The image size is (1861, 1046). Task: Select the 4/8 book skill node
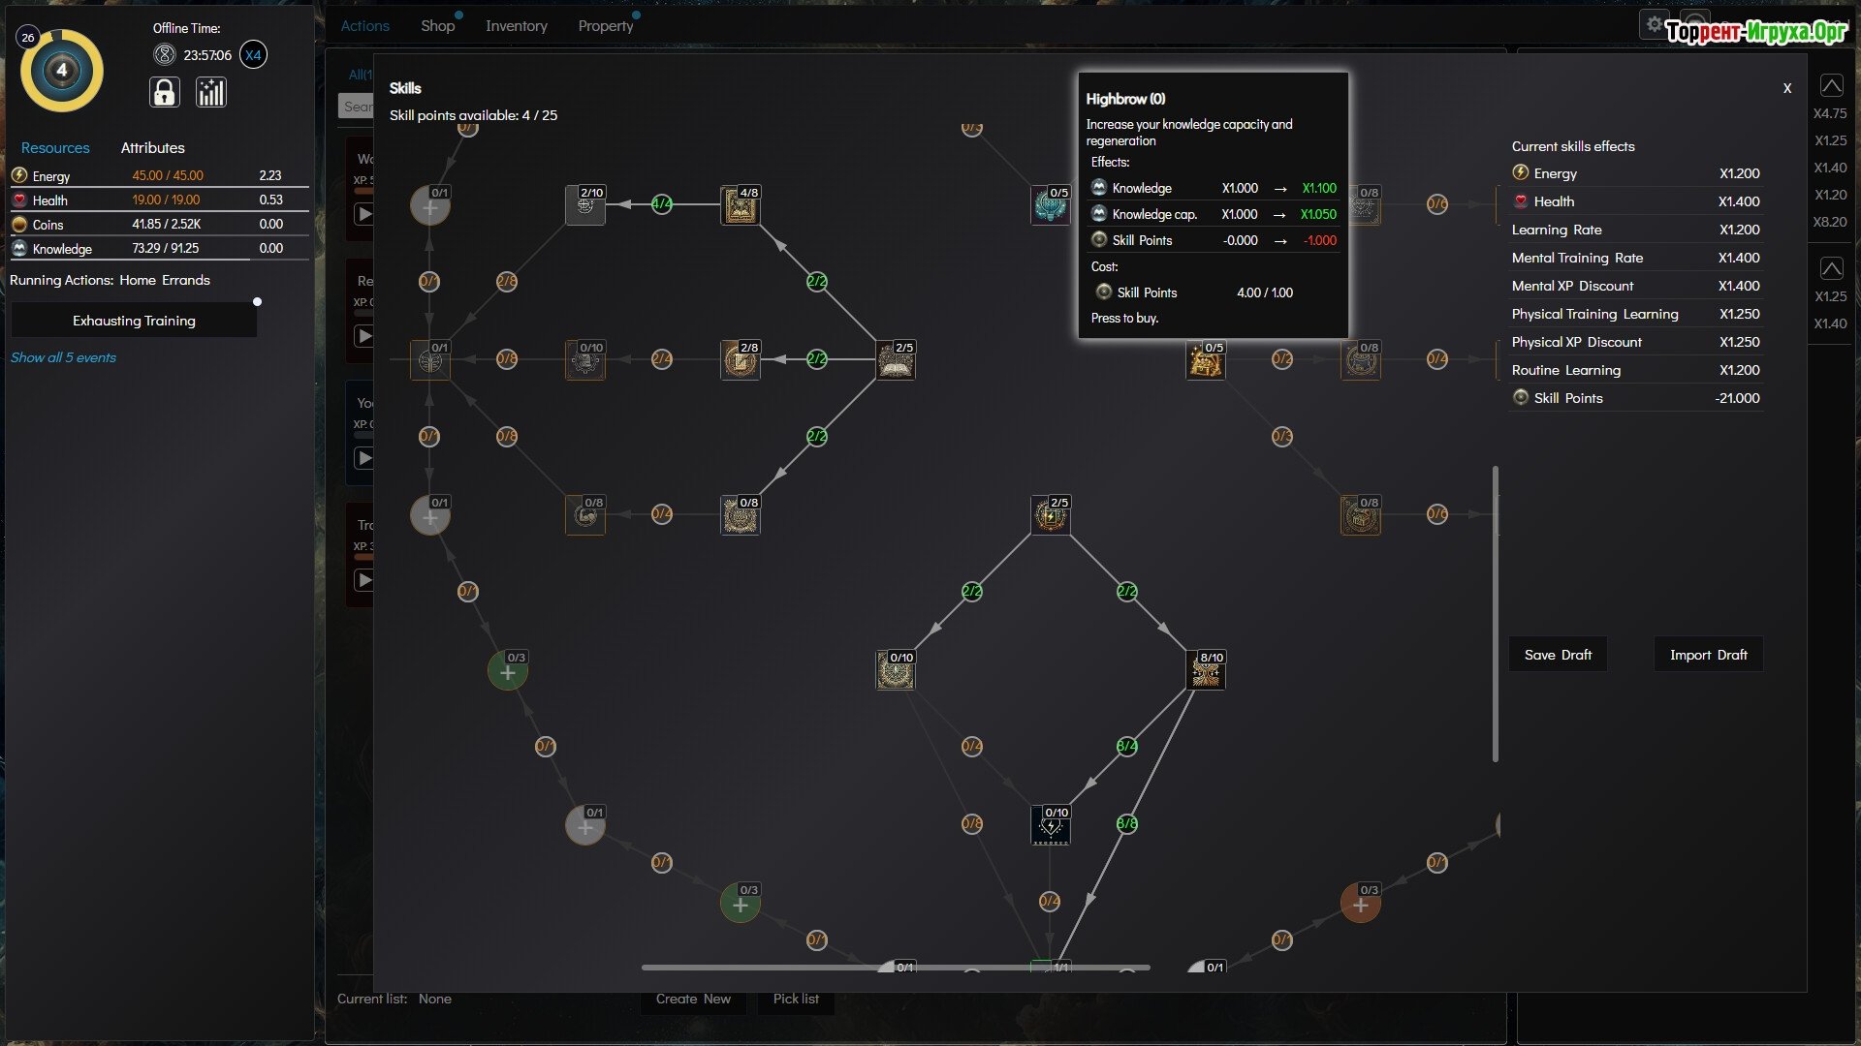click(x=740, y=205)
